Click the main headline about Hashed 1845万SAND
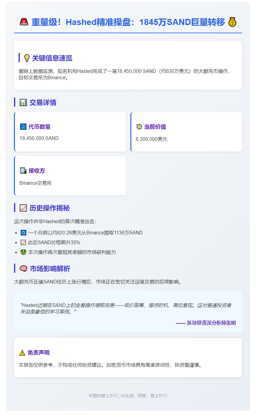Image resolution: width=256 pixels, height=420 pixels. [x=128, y=22]
